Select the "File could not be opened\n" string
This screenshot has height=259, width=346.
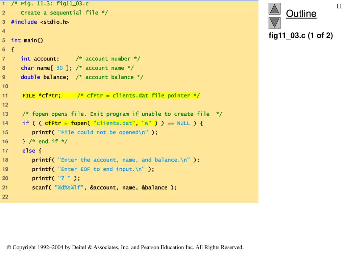coord(103,132)
